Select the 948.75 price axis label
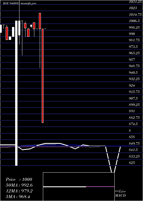Viewport: 143px width, 201px height. click(x=134, y=66)
